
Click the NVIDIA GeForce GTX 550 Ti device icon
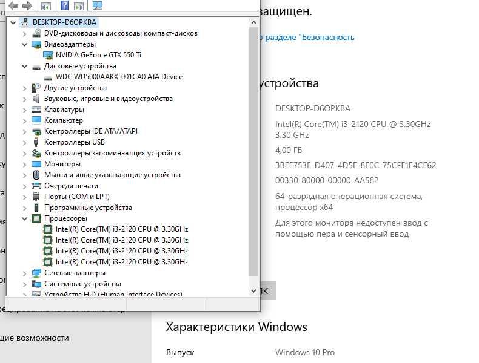click(48, 55)
